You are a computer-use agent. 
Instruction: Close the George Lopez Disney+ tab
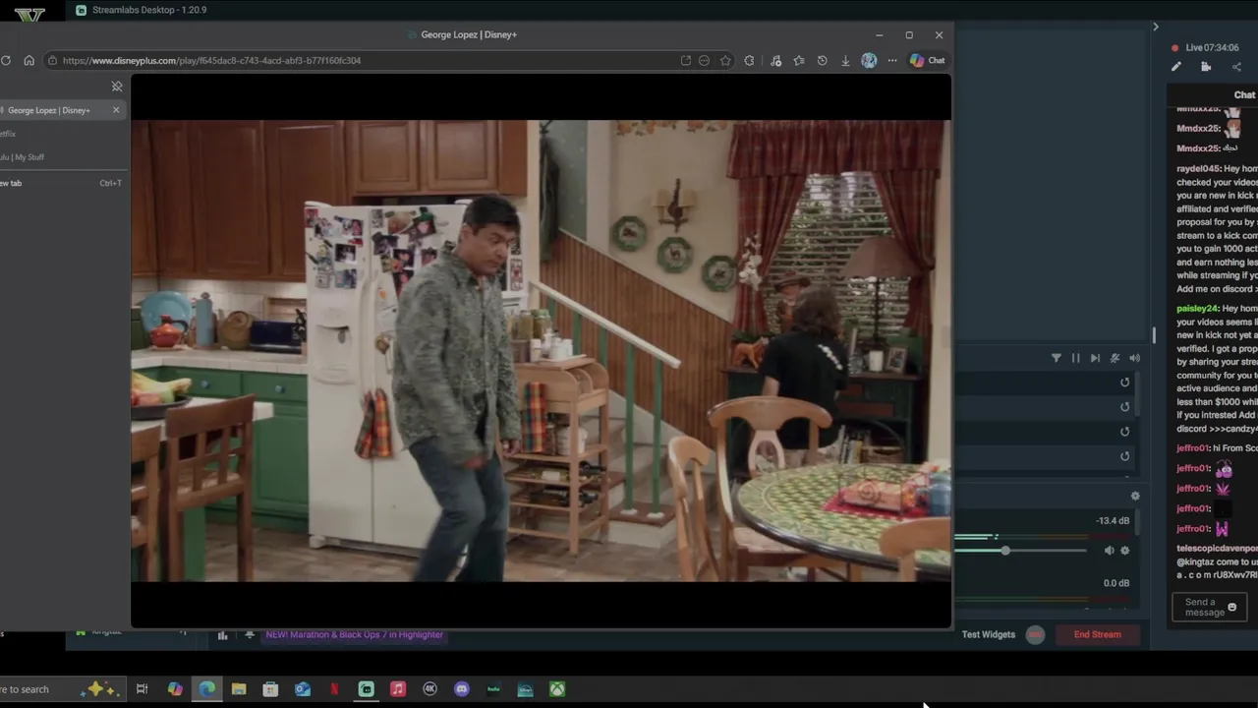pos(116,109)
